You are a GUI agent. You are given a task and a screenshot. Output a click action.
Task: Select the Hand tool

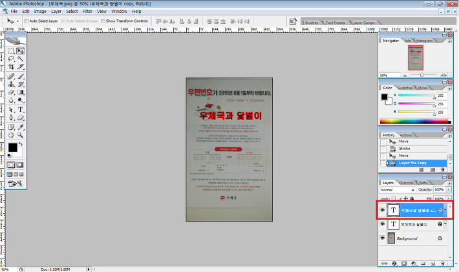(11, 135)
